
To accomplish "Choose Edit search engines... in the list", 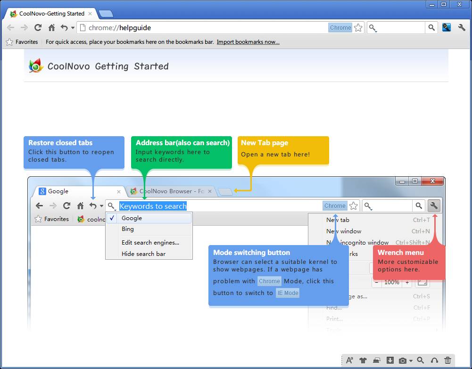I will click(149, 242).
